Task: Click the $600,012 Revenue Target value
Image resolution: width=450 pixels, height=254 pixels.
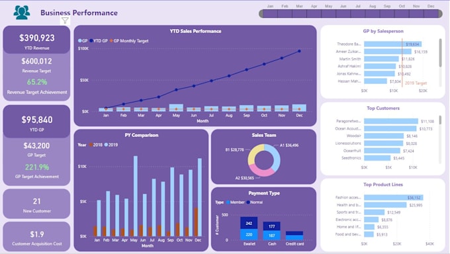Action: [x=37, y=61]
